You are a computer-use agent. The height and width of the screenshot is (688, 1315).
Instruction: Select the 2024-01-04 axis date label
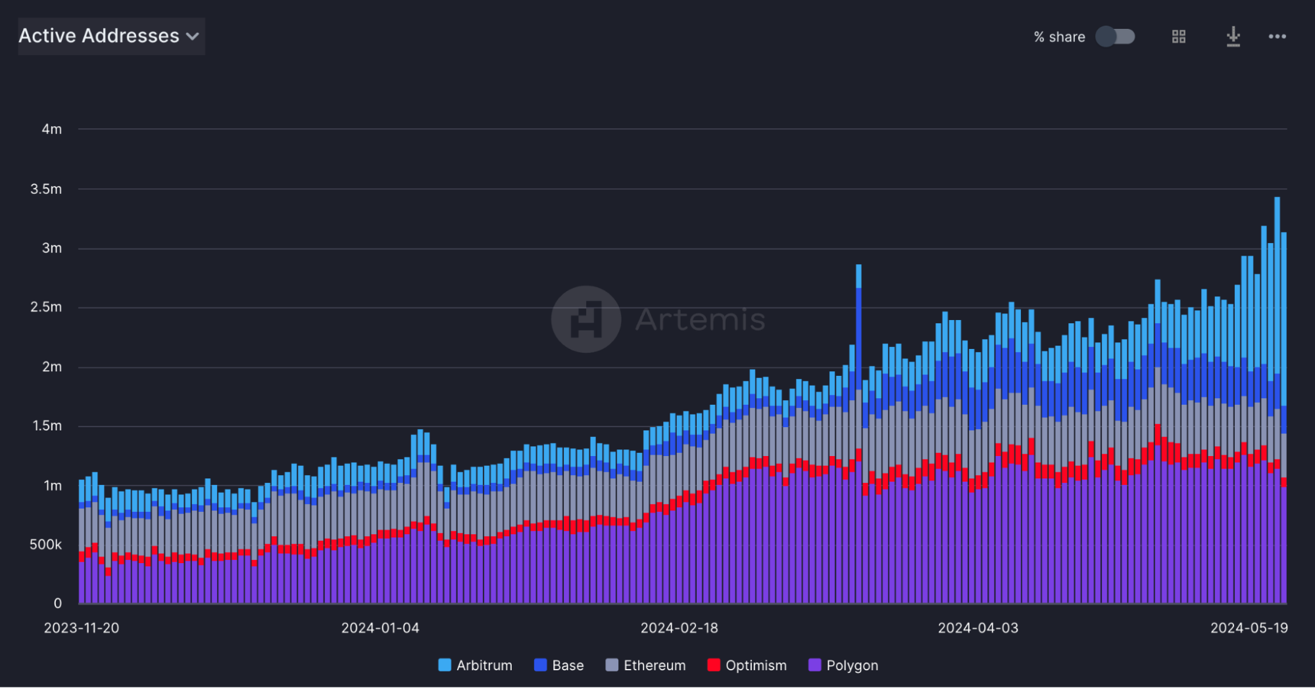[x=380, y=628]
